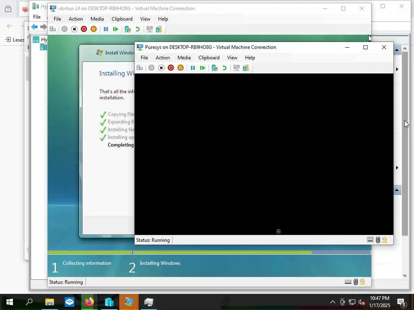Screen dimensions: 414x310
Task: Click 'Collecting information' step label
Action: pos(87,263)
